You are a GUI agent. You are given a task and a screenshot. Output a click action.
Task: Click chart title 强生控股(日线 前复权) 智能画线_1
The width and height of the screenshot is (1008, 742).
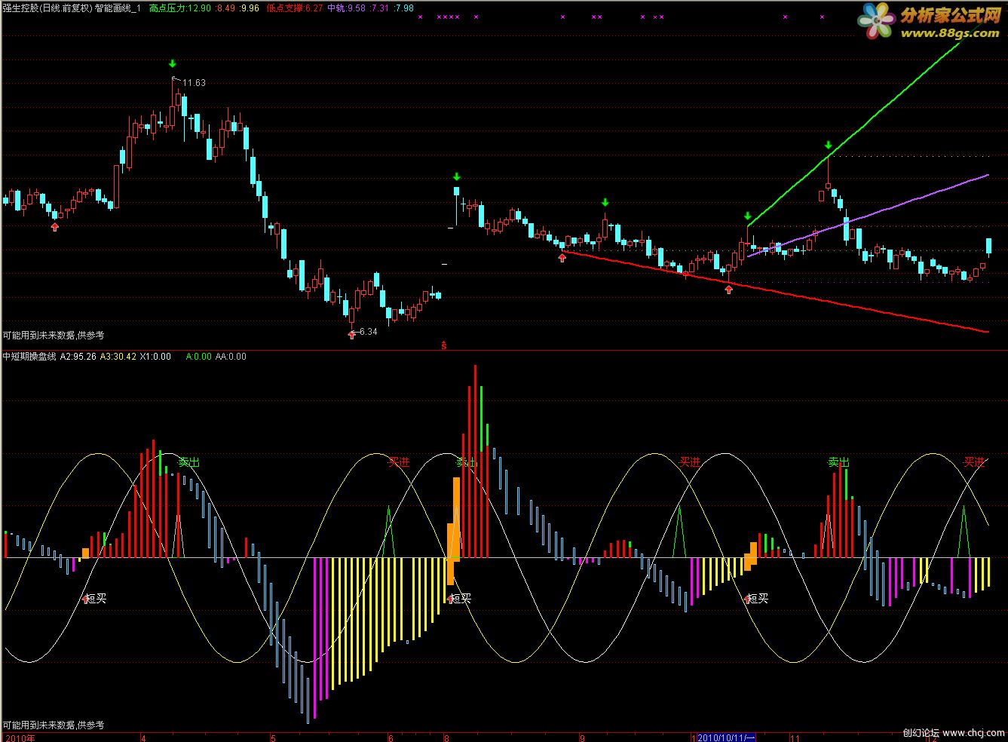(72, 8)
